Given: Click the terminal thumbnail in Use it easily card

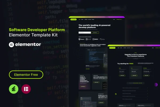Looking at the screenshot, I should (105, 85).
